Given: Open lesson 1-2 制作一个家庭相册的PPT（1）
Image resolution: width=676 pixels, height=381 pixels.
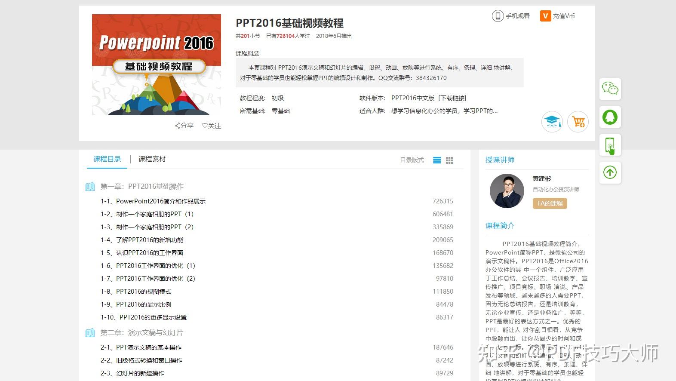Looking at the screenshot, I should (x=147, y=214).
